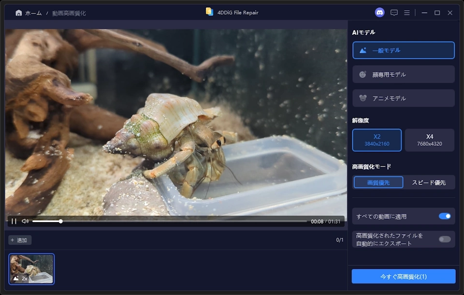Click the video progress slider handle
464x295 pixels.
click(61, 222)
